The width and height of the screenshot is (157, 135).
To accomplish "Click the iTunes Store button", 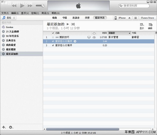I will coord(148,18).
